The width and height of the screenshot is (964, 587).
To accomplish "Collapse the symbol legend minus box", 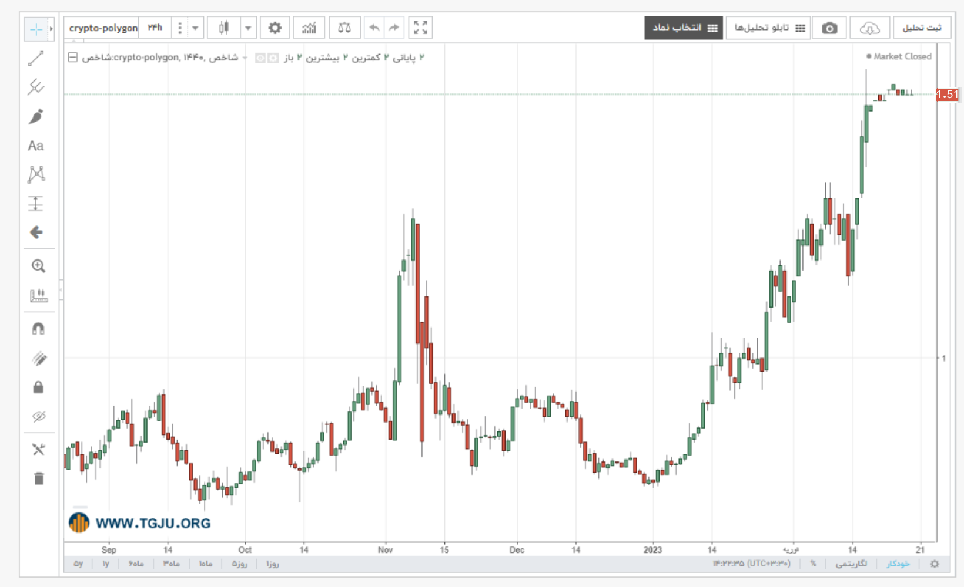I will click(72, 57).
